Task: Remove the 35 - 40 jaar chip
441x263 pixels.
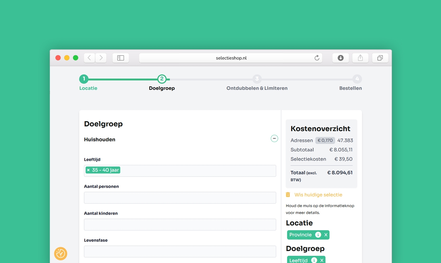Action: 88,170
